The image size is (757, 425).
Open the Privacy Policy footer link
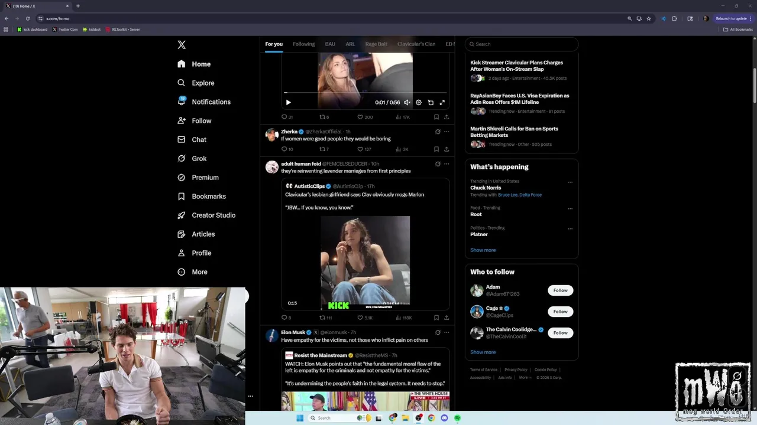pos(516,370)
